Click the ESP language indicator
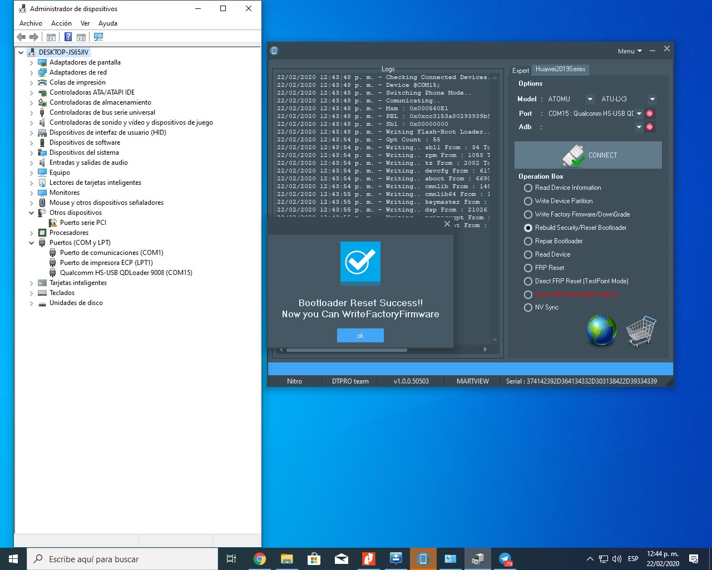The height and width of the screenshot is (570, 712). [x=633, y=559]
